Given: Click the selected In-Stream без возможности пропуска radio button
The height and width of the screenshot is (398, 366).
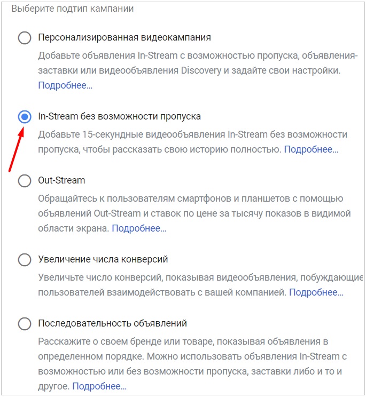Looking at the screenshot, I should (x=25, y=117).
